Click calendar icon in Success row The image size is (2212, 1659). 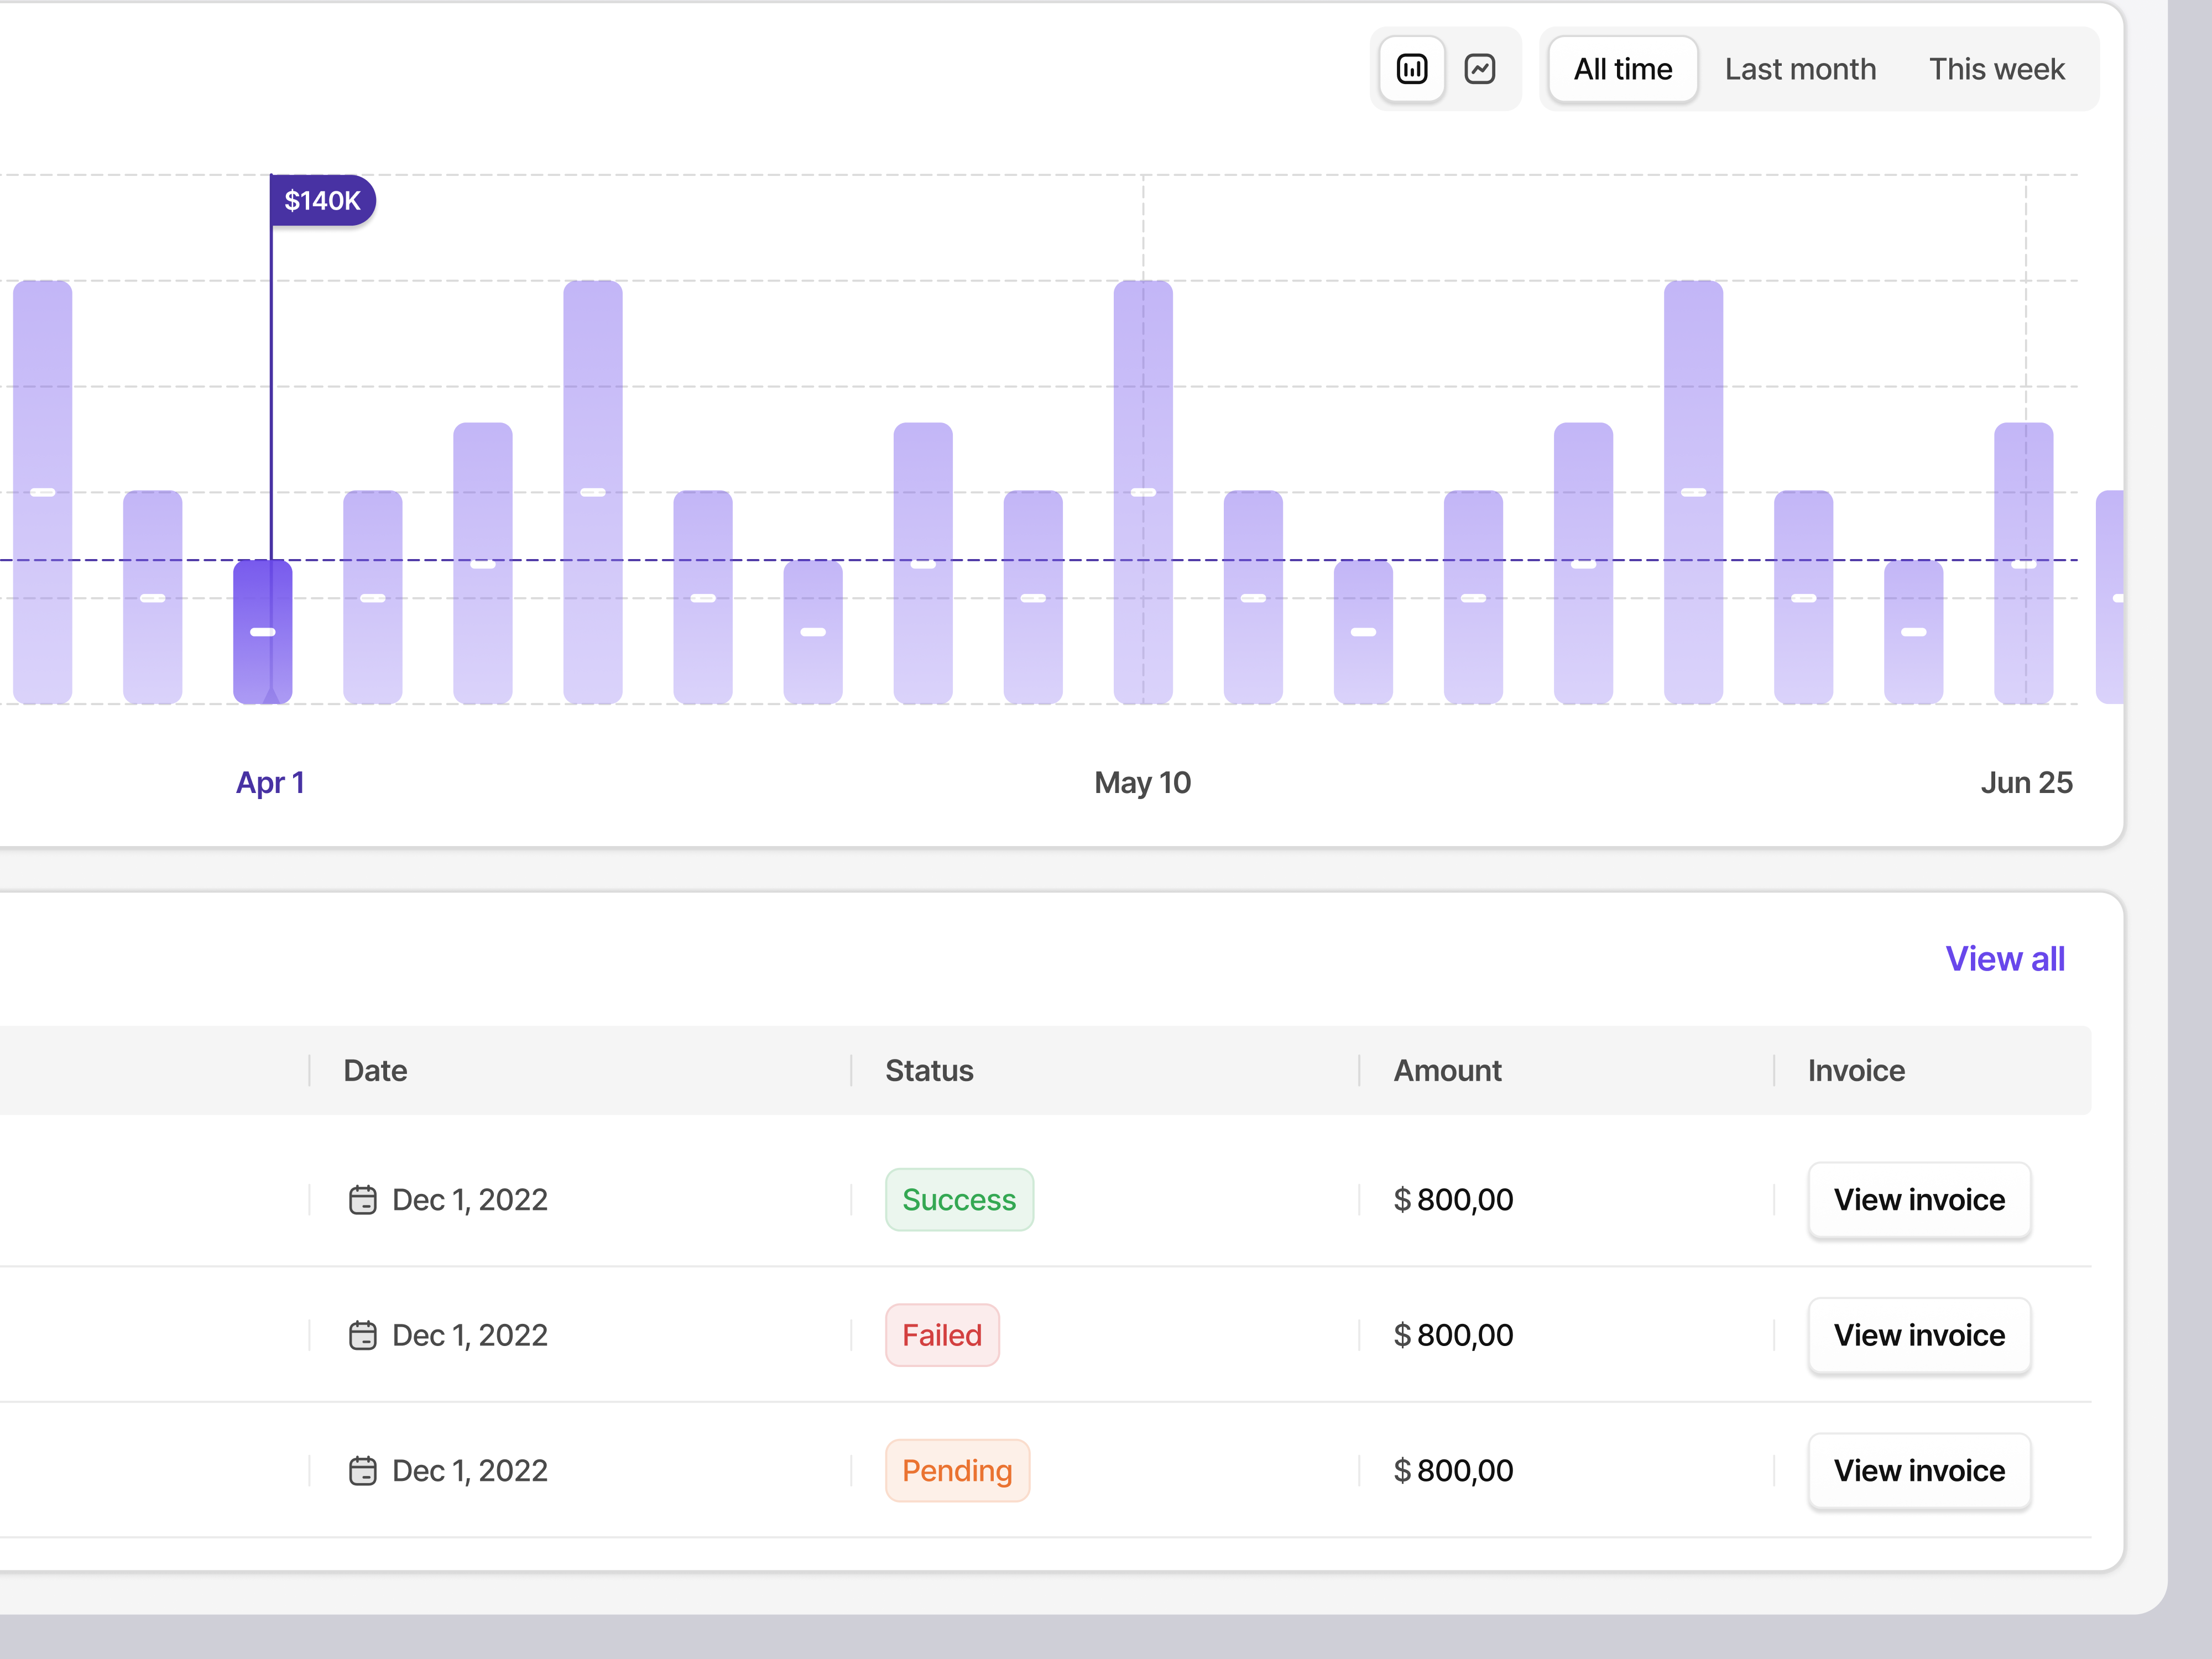[x=362, y=1199]
